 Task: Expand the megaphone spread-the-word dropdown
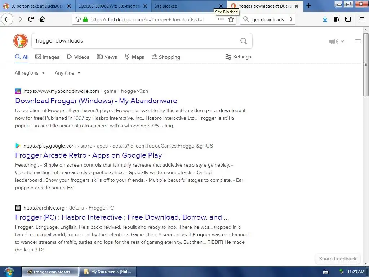coord(337,41)
